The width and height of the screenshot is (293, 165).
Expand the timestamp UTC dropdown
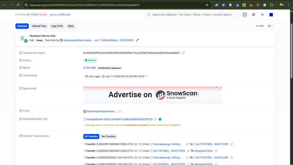click(146, 76)
